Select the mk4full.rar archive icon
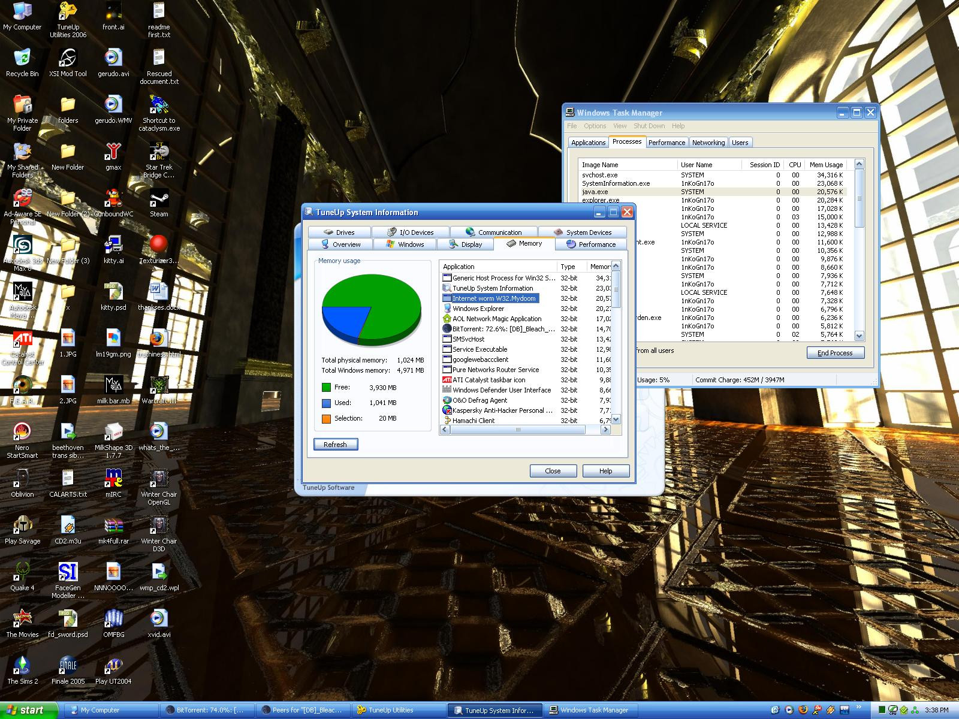The height and width of the screenshot is (719, 959). (x=113, y=530)
